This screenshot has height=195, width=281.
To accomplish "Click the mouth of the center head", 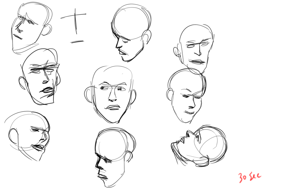I will click(112, 107).
